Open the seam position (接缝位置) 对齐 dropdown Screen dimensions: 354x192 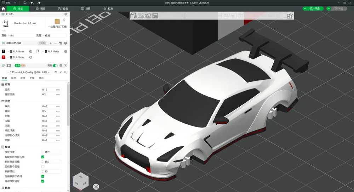(x=51, y=152)
